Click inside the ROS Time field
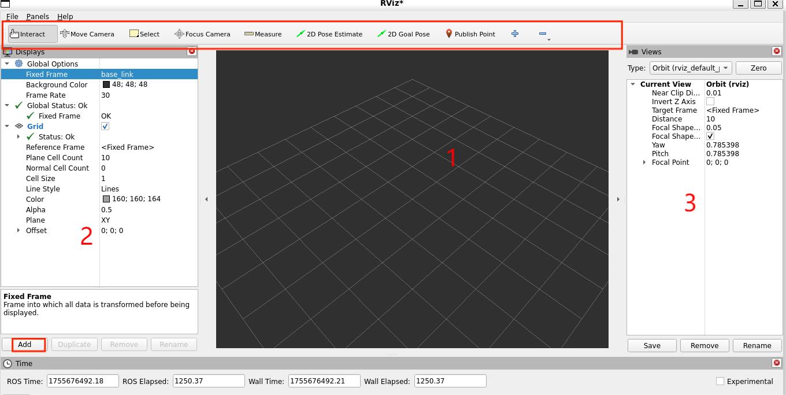786x395 pixels. (82, 381)
